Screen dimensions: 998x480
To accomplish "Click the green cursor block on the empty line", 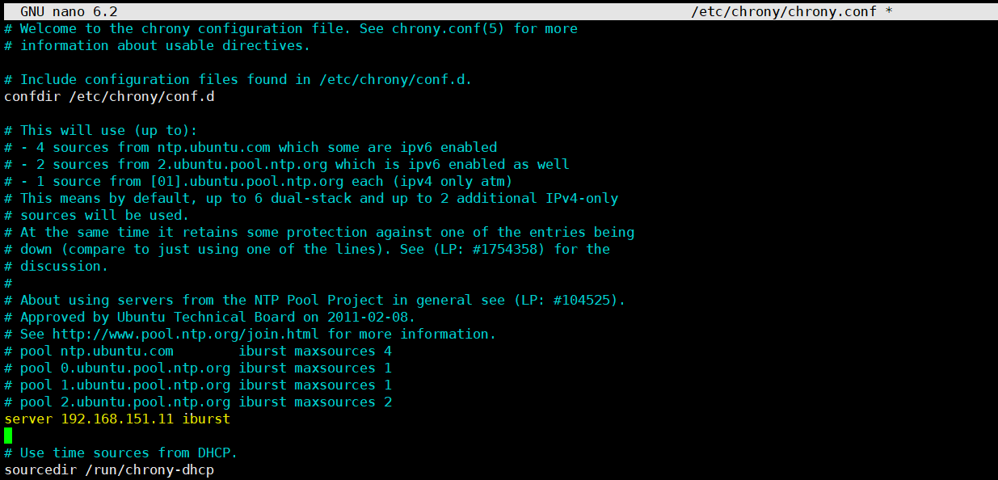I will (x=8, y=436).
